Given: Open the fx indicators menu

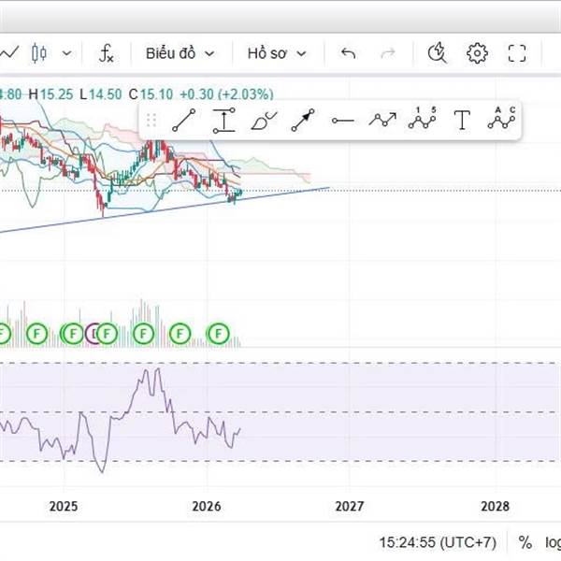Looking at the screenshot, I should click(107, 53).
